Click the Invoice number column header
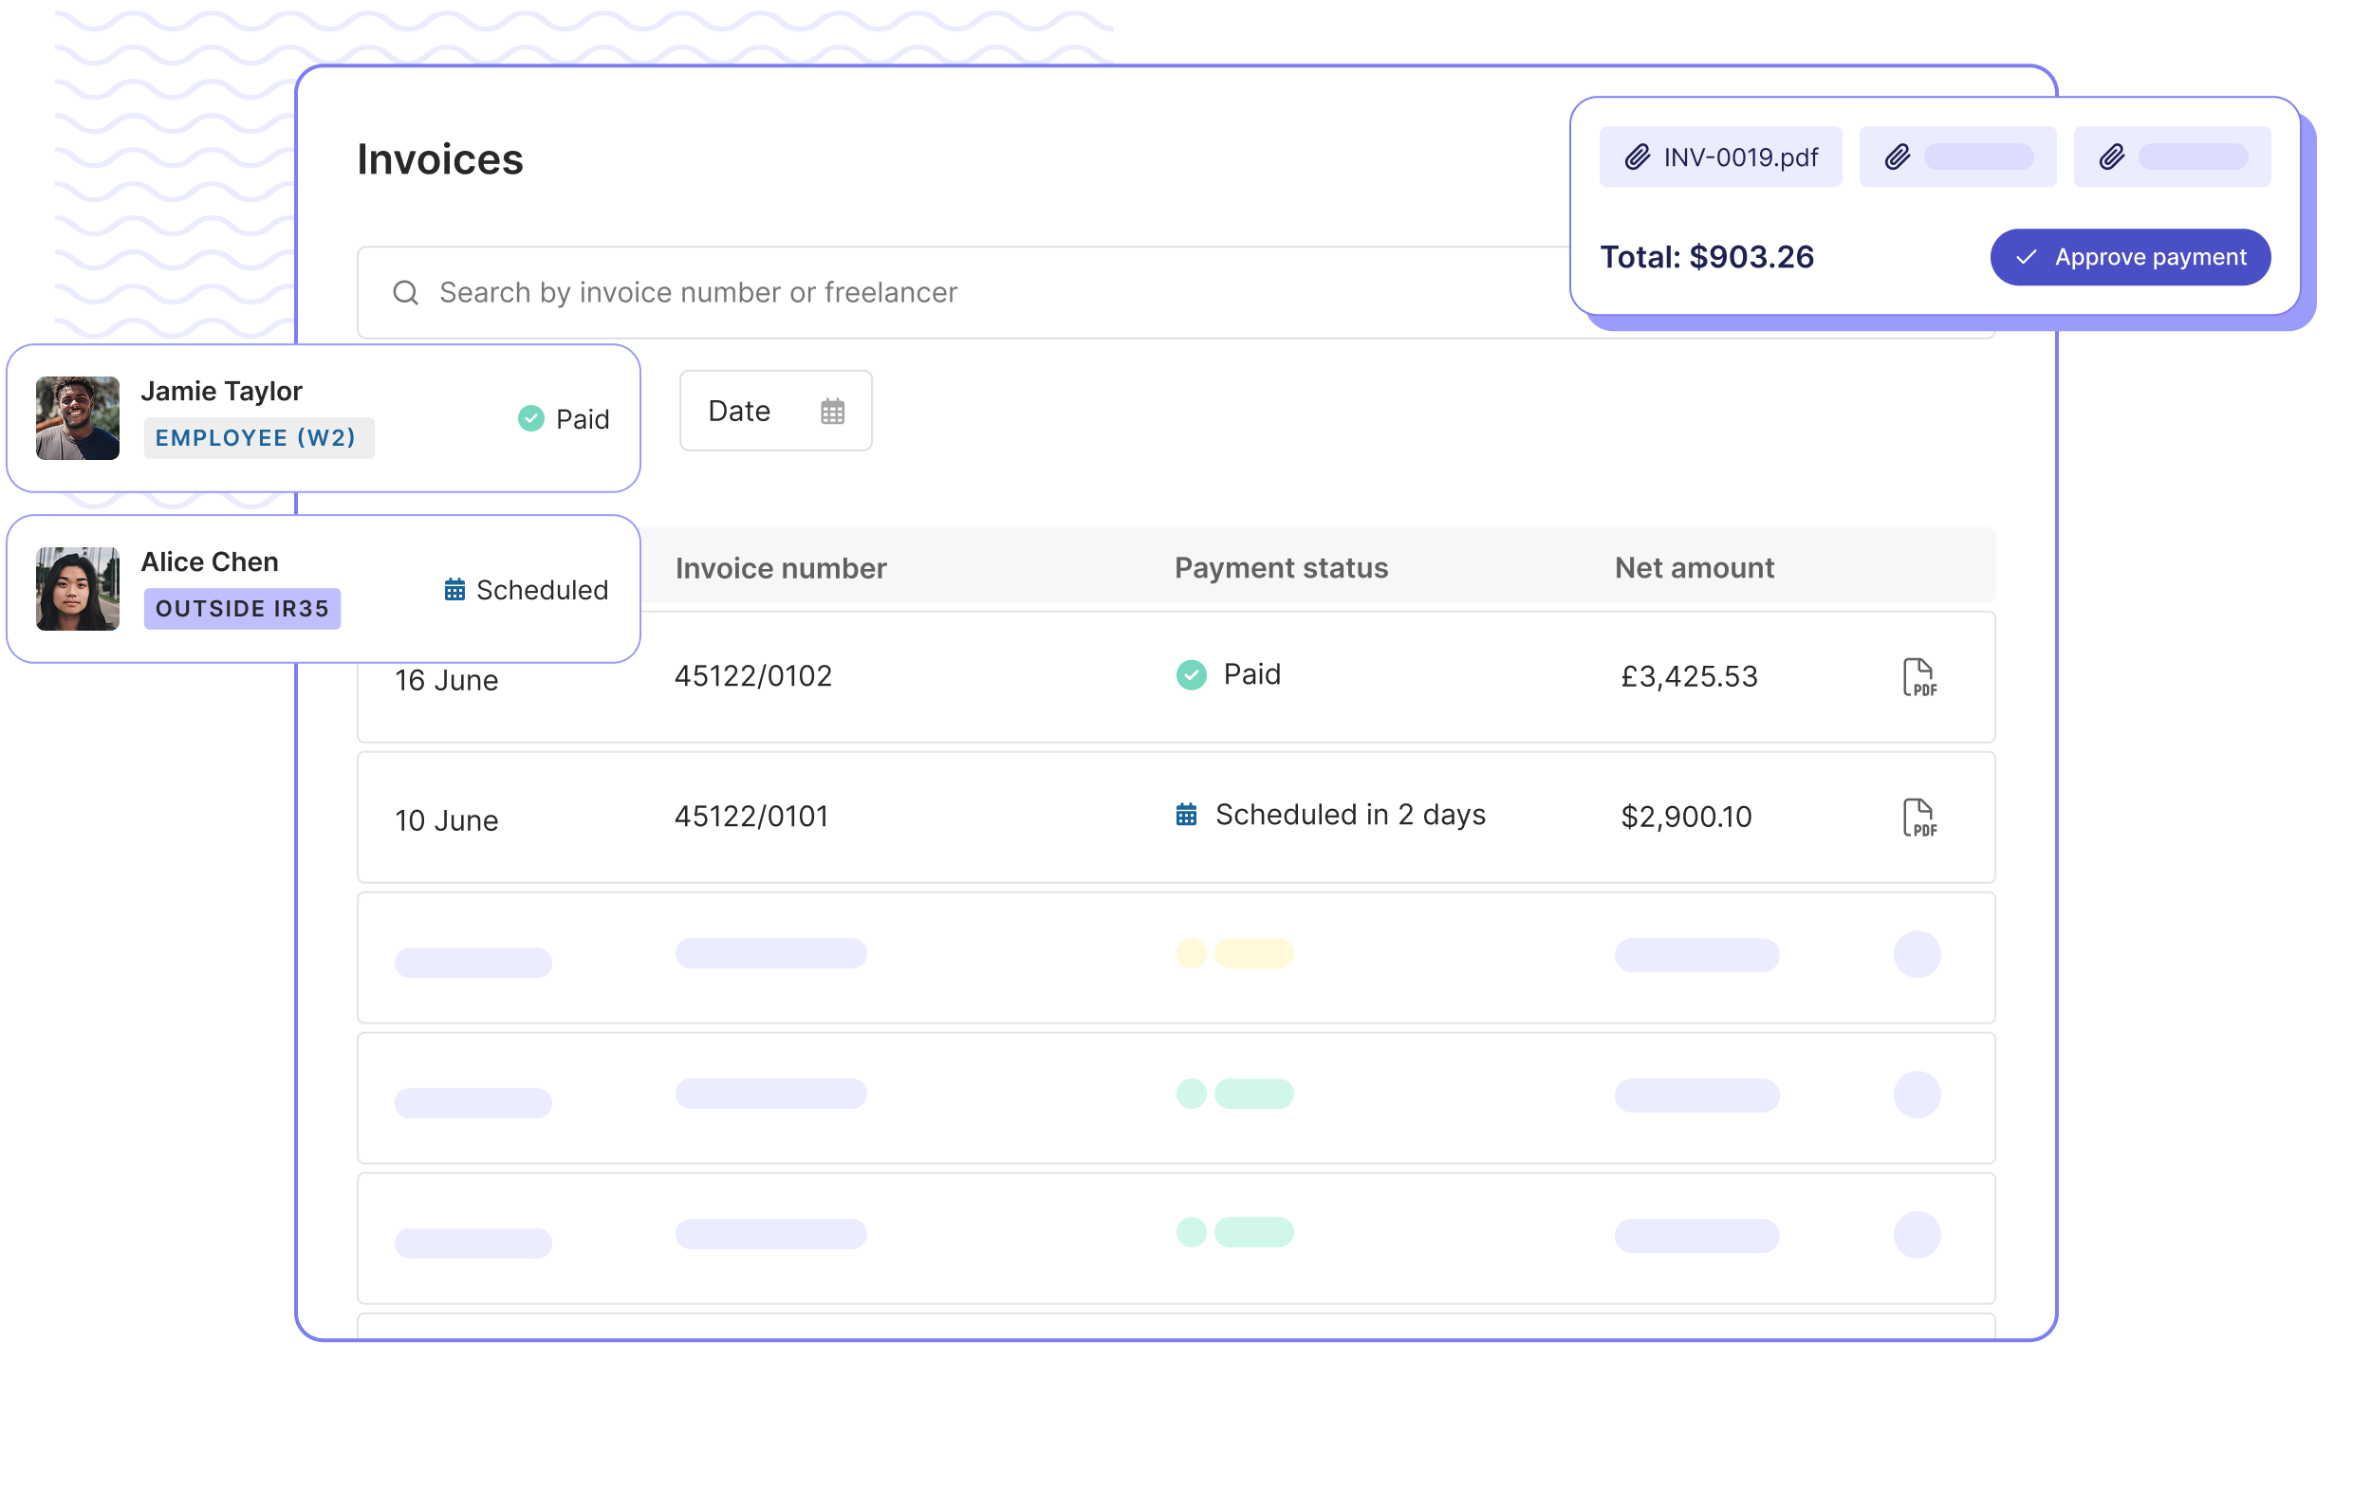Image resolution: width=2353 pixels, height=1489 pixels. pos(781,568)
